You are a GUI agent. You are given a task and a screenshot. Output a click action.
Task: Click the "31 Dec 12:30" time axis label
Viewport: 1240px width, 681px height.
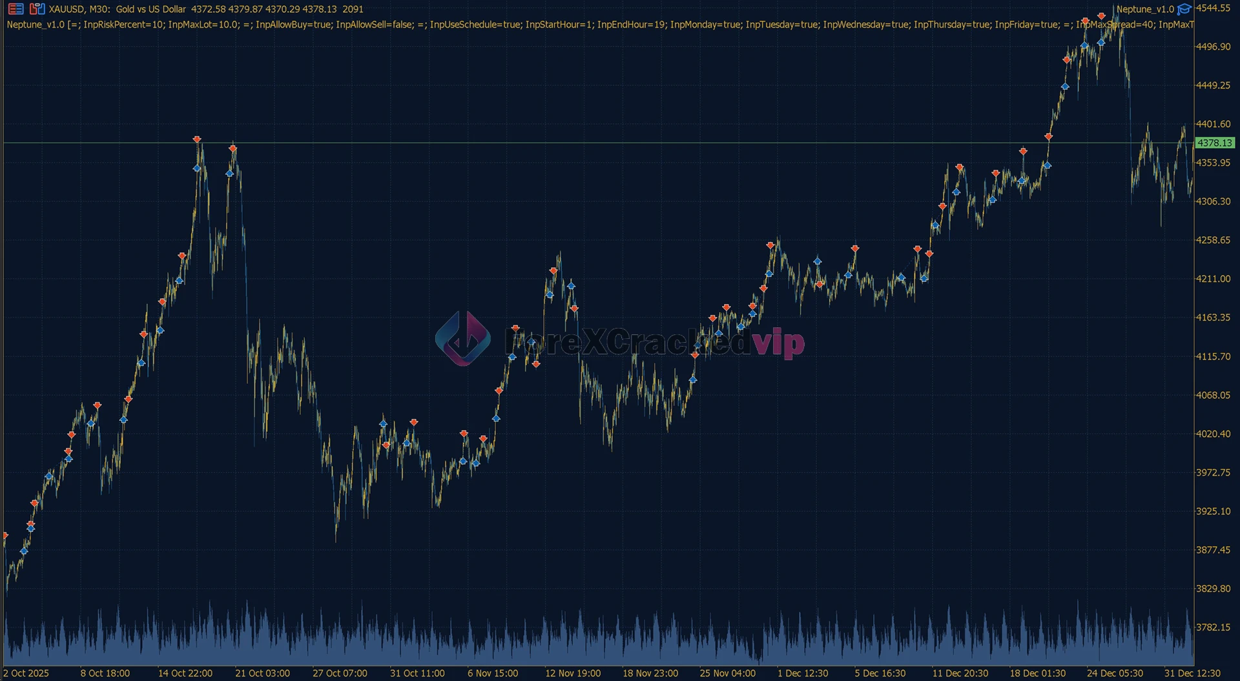click(1192, 673)
